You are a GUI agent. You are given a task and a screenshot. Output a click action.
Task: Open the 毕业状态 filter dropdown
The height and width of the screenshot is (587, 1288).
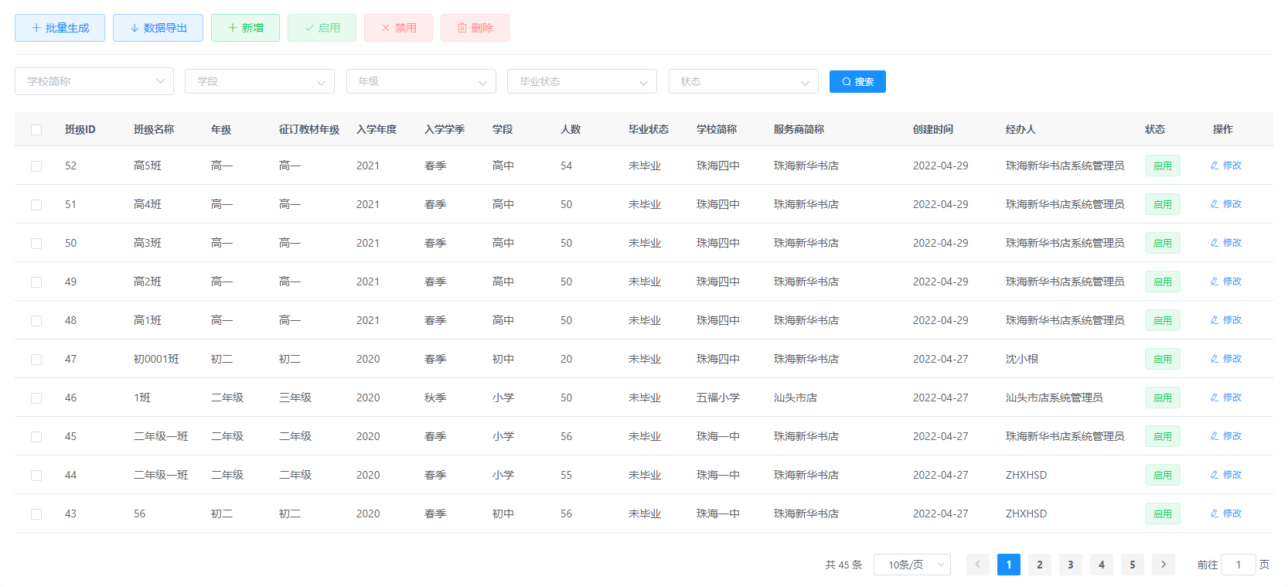[582, 81]
